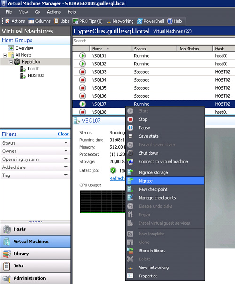Screen dimensions: 235x284
Task: Switch to the Virtual Machines view
Action: pyautogui.click(x=36, y=242)
